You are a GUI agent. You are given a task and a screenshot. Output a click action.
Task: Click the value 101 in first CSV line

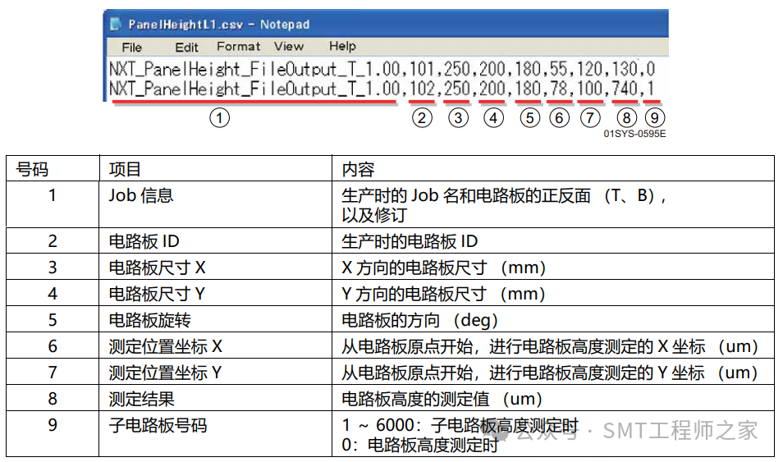(x=422, y=68)
